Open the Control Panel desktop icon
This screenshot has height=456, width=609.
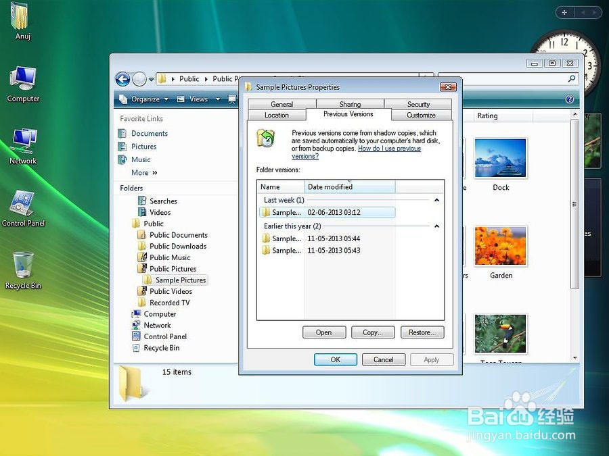point(23,208)
